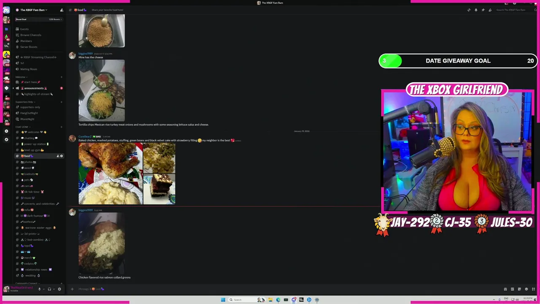Open the highlights-of-stream channel

[x=39, y=94]
